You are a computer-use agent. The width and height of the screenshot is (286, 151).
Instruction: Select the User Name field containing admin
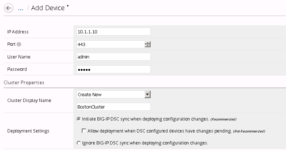point(113,57)
